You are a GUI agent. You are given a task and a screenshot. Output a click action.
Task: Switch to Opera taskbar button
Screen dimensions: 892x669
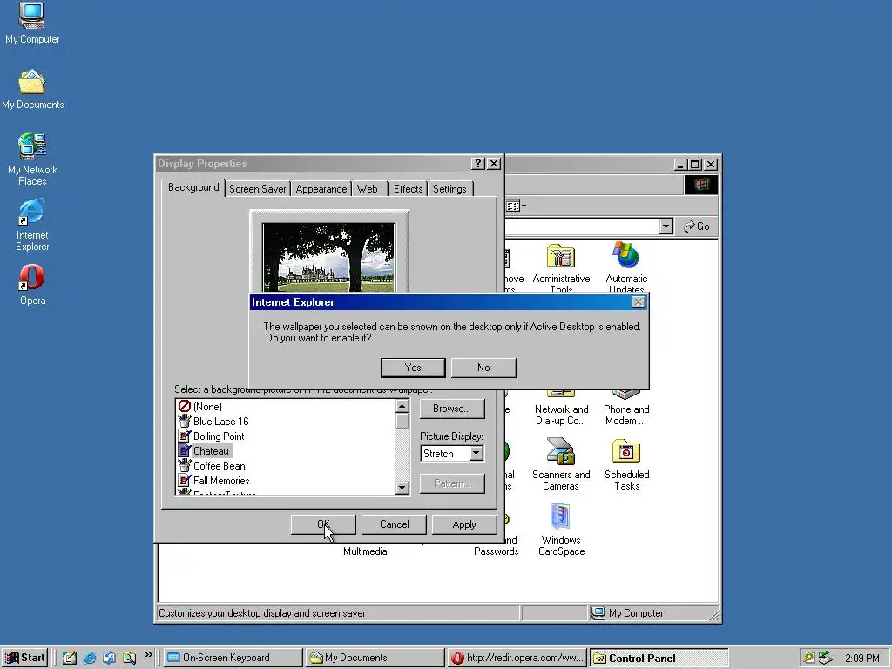tap(517, 658)
